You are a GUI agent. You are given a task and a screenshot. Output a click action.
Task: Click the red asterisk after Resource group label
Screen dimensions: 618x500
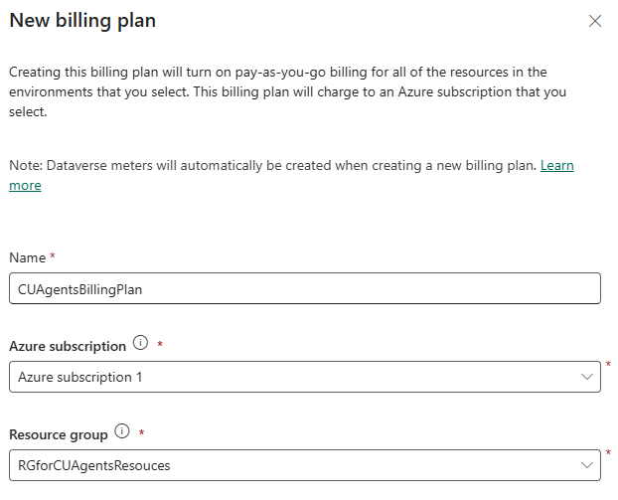click(141, 432)
